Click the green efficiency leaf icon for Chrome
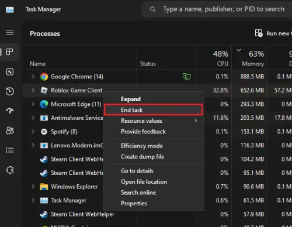Screen dimensions: 292x227 (x=186, y=77)
